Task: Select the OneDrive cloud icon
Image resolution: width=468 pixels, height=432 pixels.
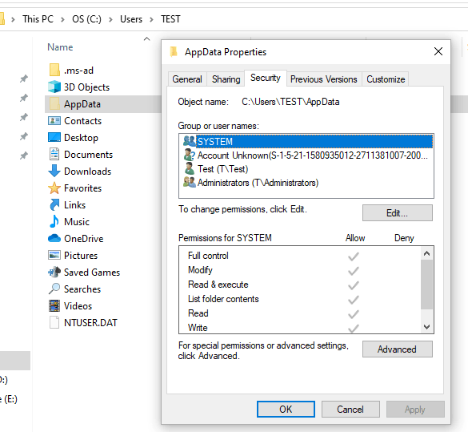Action: tap(54, 238)
